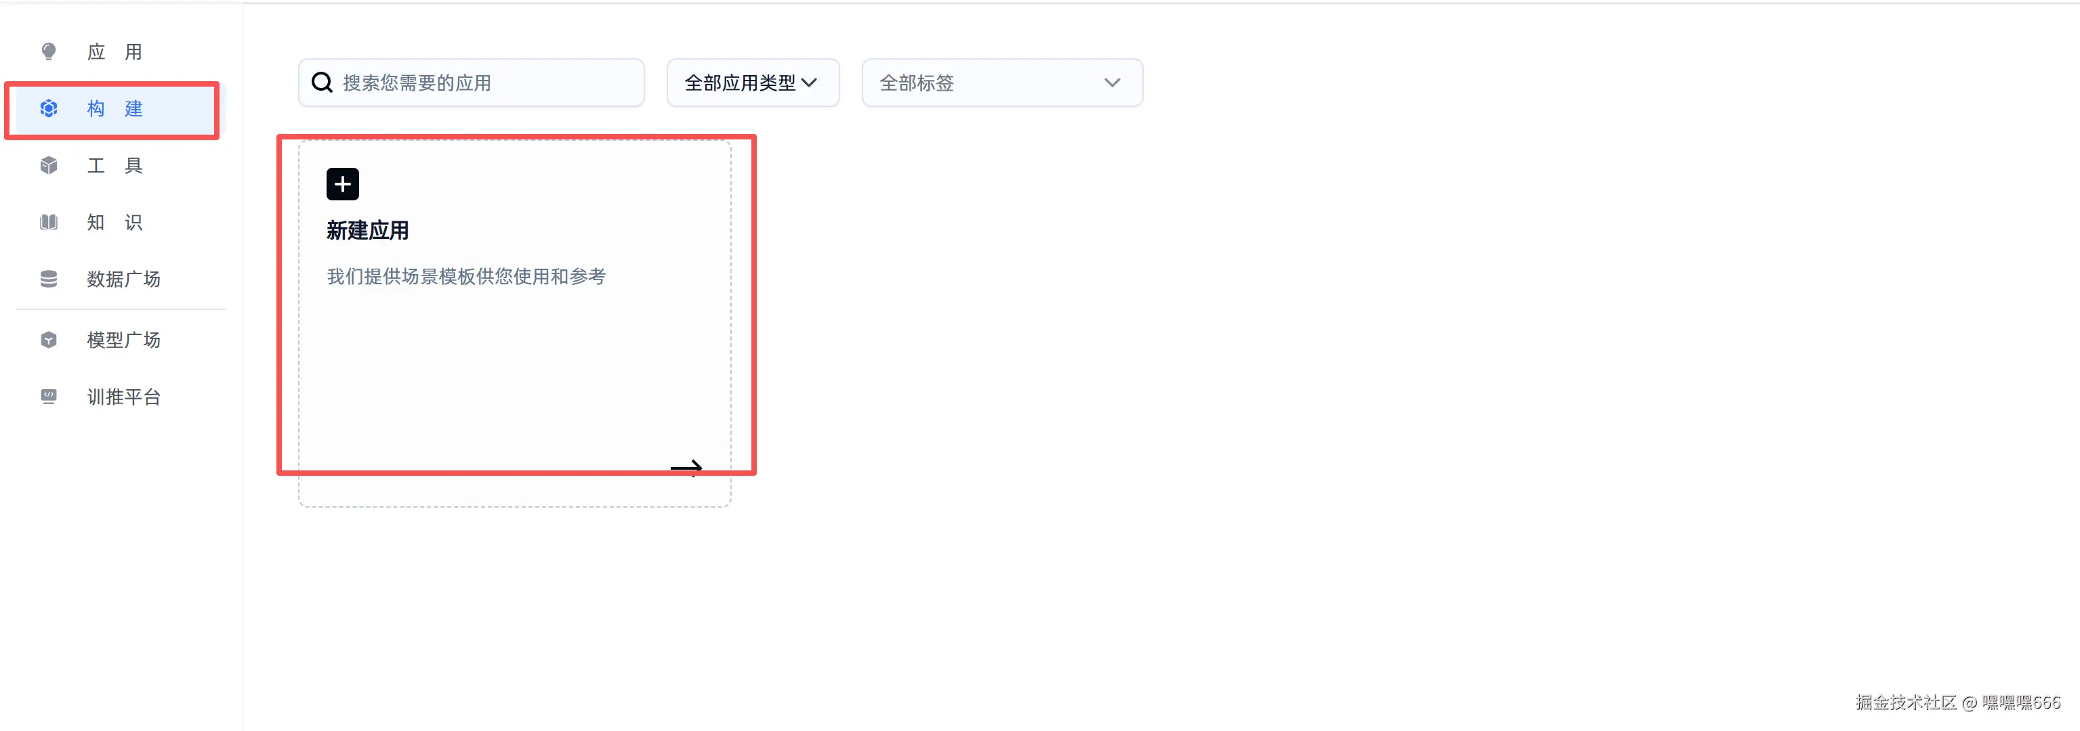The image size is (2080, 731).
Task: Focus the 搜索您需要的应用 search field
Action: coord(472,83)
